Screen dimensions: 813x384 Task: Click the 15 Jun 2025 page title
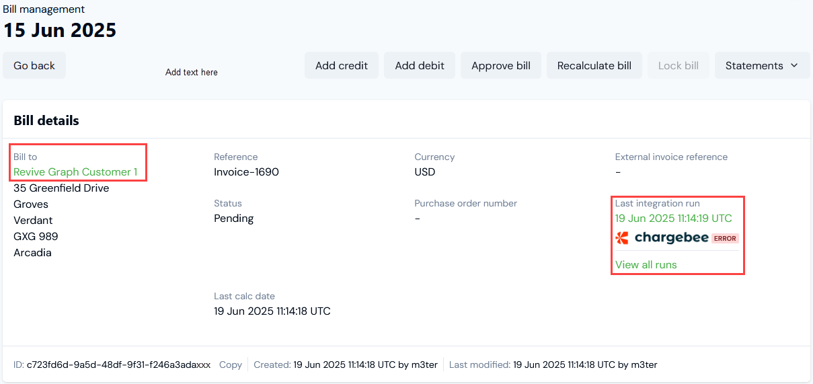point(60,30)
